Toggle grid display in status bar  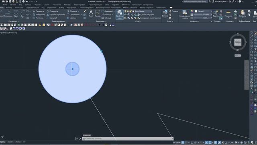click(x=183, y=143)
